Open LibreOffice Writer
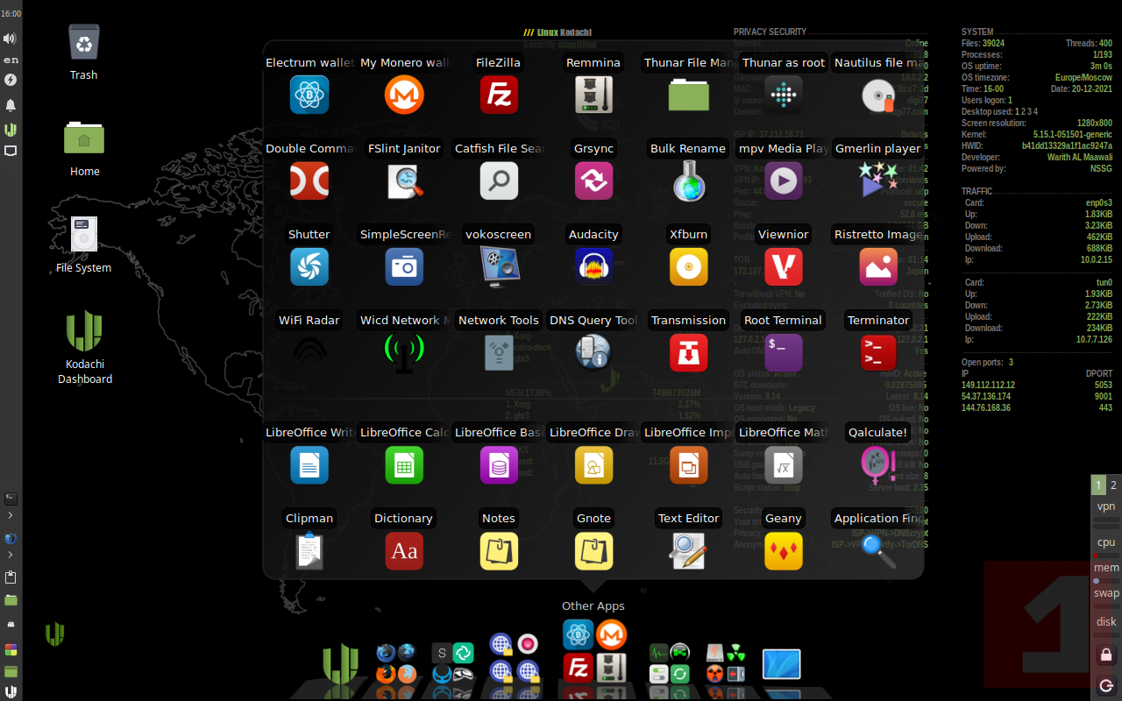This screenshot has width=1122, height=701. point(309,464)
